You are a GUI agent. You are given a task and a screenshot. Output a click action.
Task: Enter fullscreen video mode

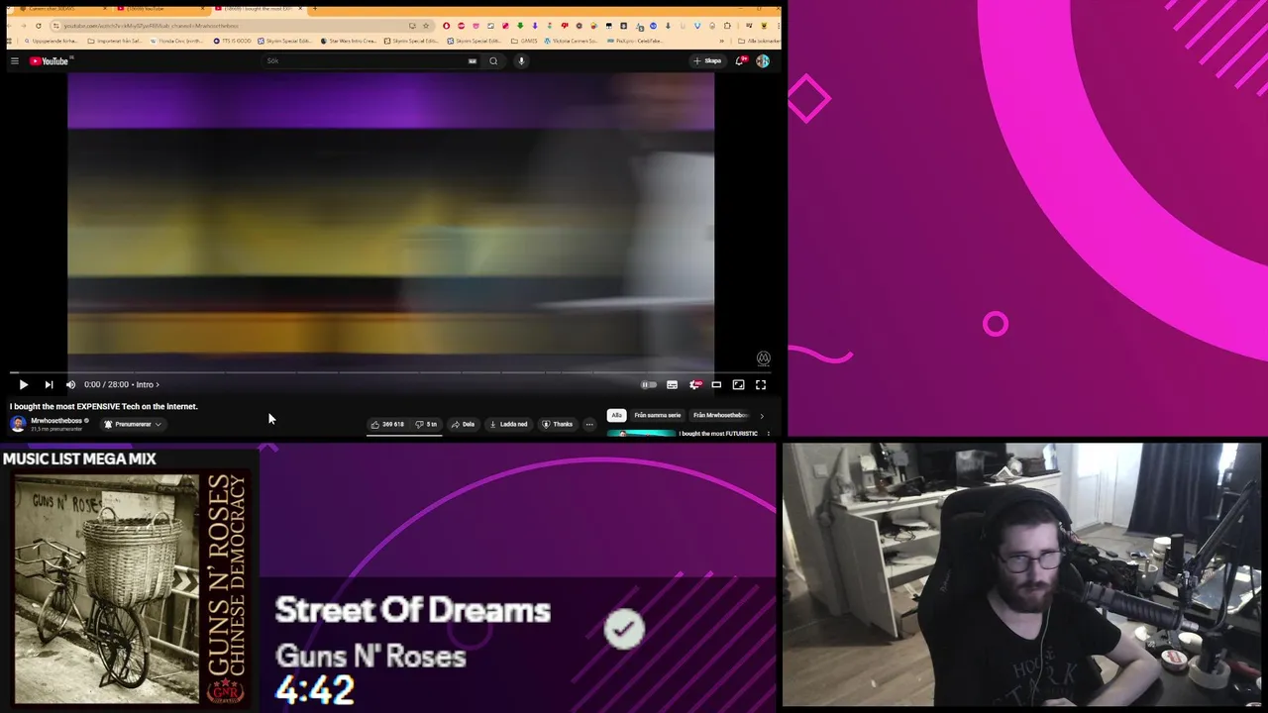761,384
